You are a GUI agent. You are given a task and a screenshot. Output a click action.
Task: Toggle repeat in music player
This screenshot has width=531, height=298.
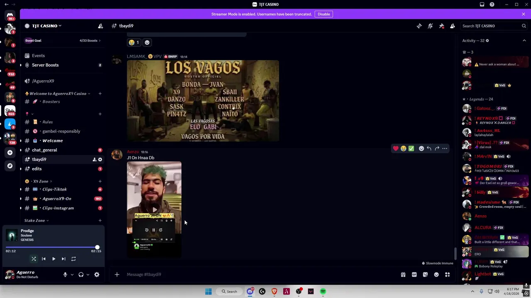(x=73, y=259)
